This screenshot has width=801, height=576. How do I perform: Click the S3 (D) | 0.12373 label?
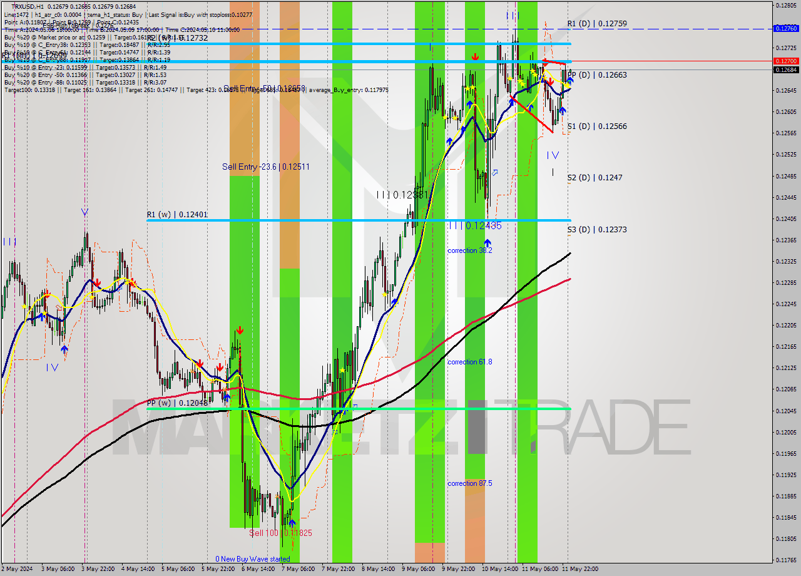[597, 230]
